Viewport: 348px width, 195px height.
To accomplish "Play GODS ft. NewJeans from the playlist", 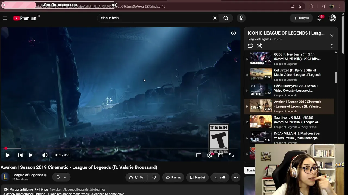I will pyautogui.click(x=289, y=59).
